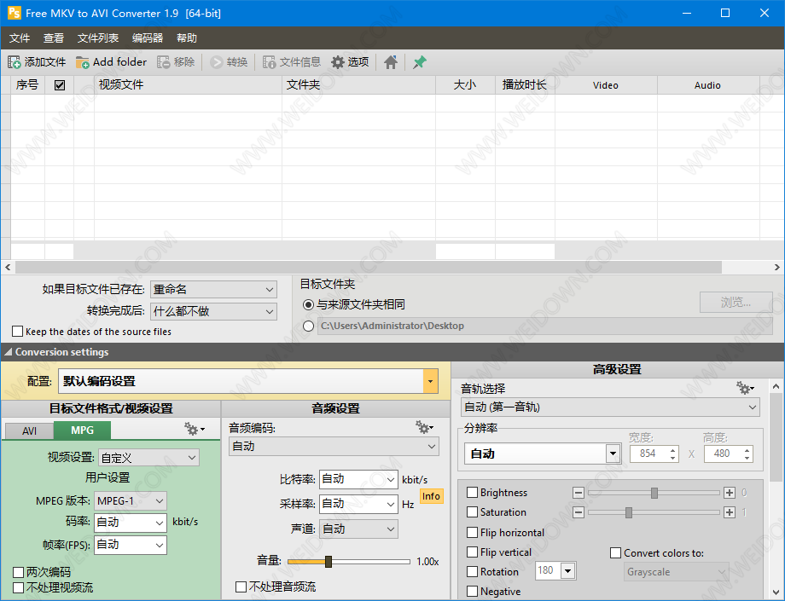Open 采样率 dropdown
This screenshot has width=785, height=601.
click(358, 505)
